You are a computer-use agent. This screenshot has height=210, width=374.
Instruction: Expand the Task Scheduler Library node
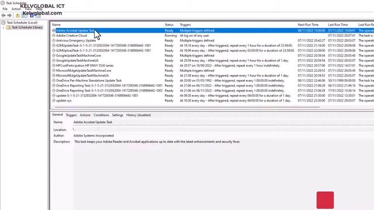point(3,27)
